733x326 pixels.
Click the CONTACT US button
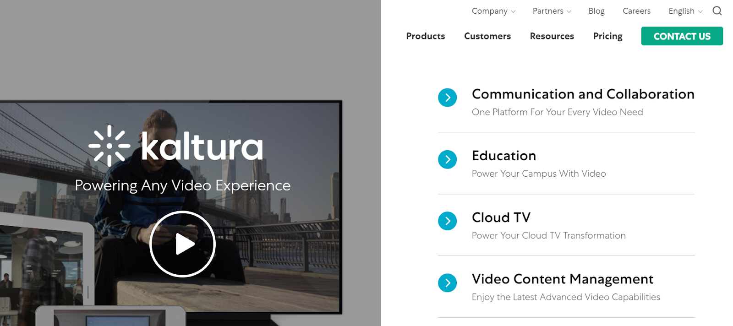point(682,36)
